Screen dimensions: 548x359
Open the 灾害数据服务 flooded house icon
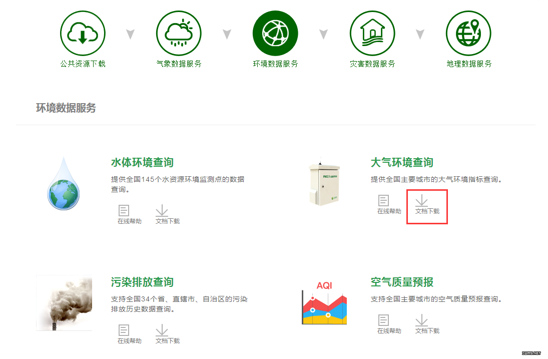click(x=372, y=33)
